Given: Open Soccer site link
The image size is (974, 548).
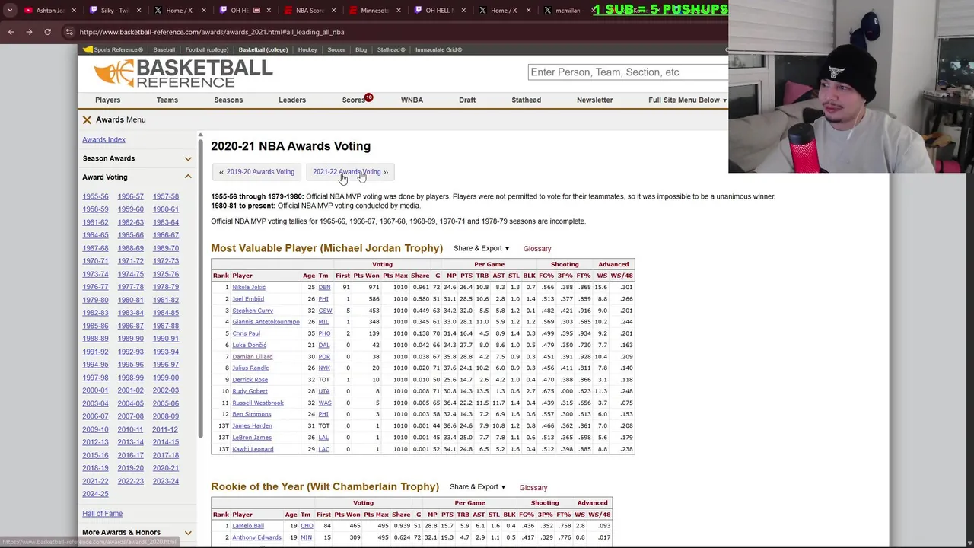Looking at the screenshot, I should coord(336,49).
